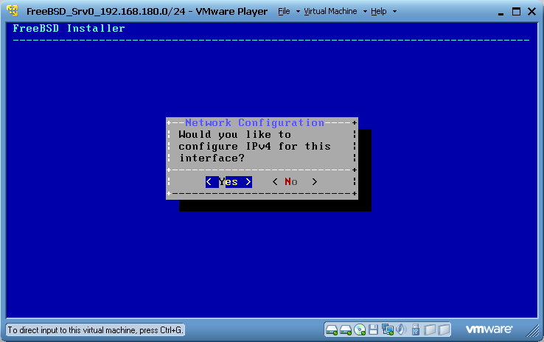Click the CD/DVD drive status icon
Image resolution: width=544 pixels, height=342 pixels.
click(360, 330)
